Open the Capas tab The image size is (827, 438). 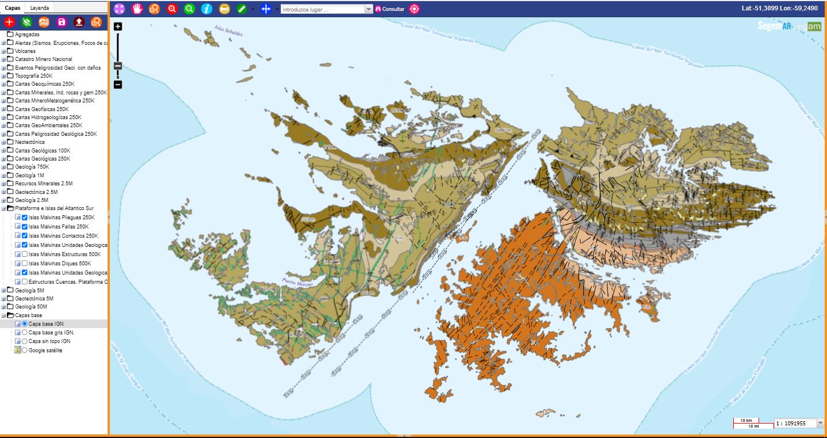click(x=12, y=8)
